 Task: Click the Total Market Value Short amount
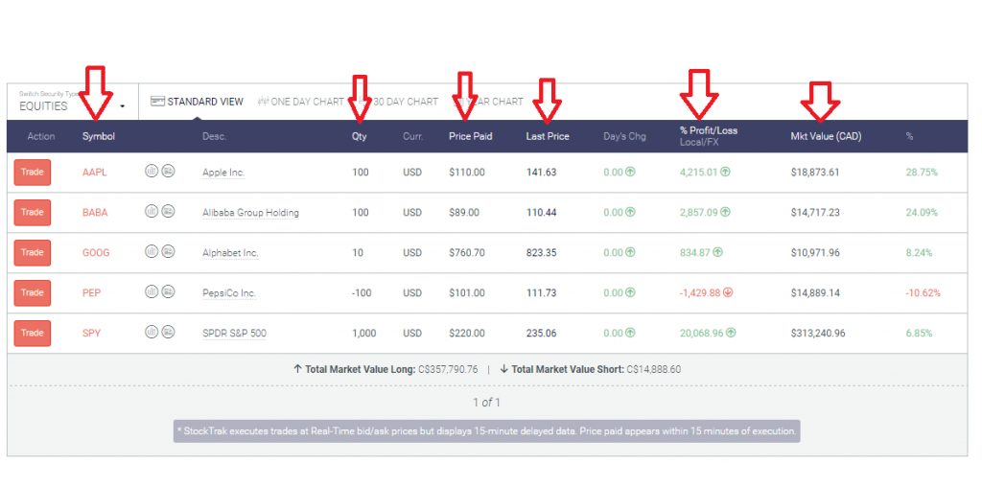[x=654, y=369]
